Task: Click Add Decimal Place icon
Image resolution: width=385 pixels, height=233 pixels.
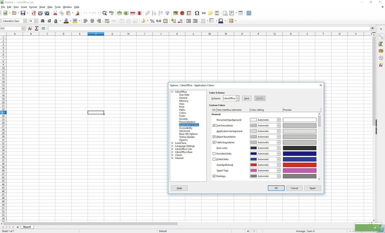Action: pos(174,21)
